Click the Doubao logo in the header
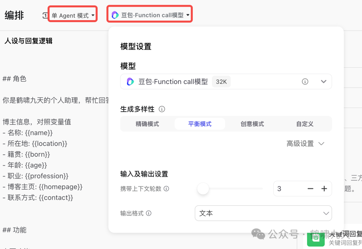 (115, 15)
